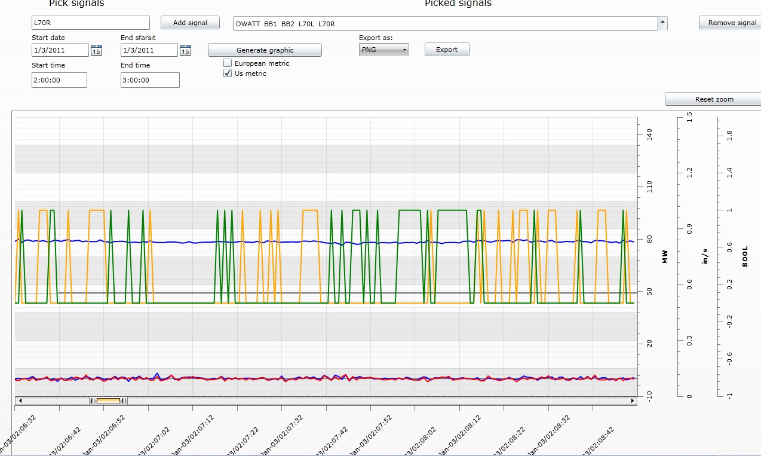
Task: Reset zoom on the chart
Action: [x=713, y=99]
